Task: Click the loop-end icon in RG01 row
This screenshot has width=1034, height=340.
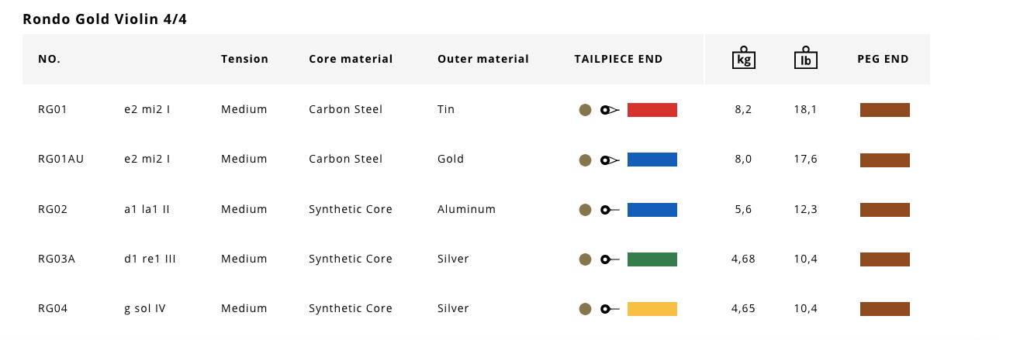Action: pos(610,111)
